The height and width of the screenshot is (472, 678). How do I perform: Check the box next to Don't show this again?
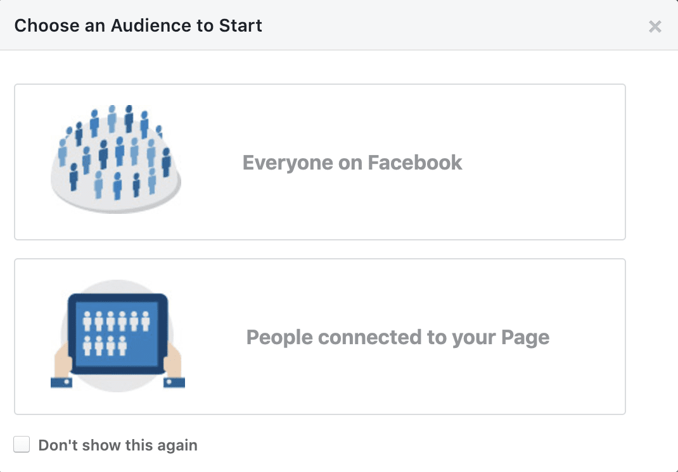pos(22,444)
